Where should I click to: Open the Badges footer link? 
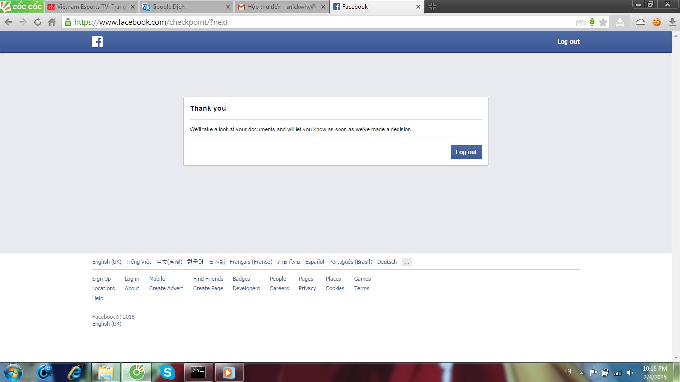coord(241,279)
